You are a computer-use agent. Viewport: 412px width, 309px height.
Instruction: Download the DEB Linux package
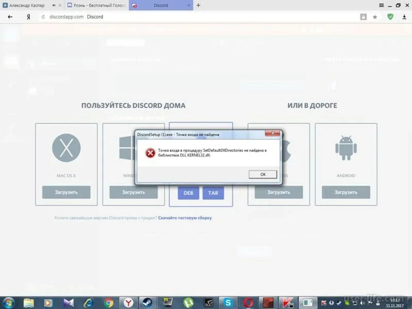coord(188,193)
